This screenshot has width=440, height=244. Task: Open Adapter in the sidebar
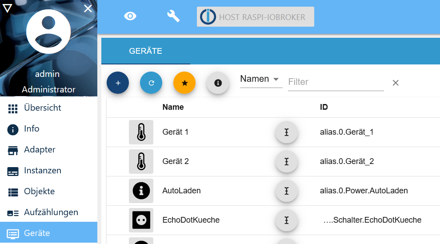click(48, 149)
